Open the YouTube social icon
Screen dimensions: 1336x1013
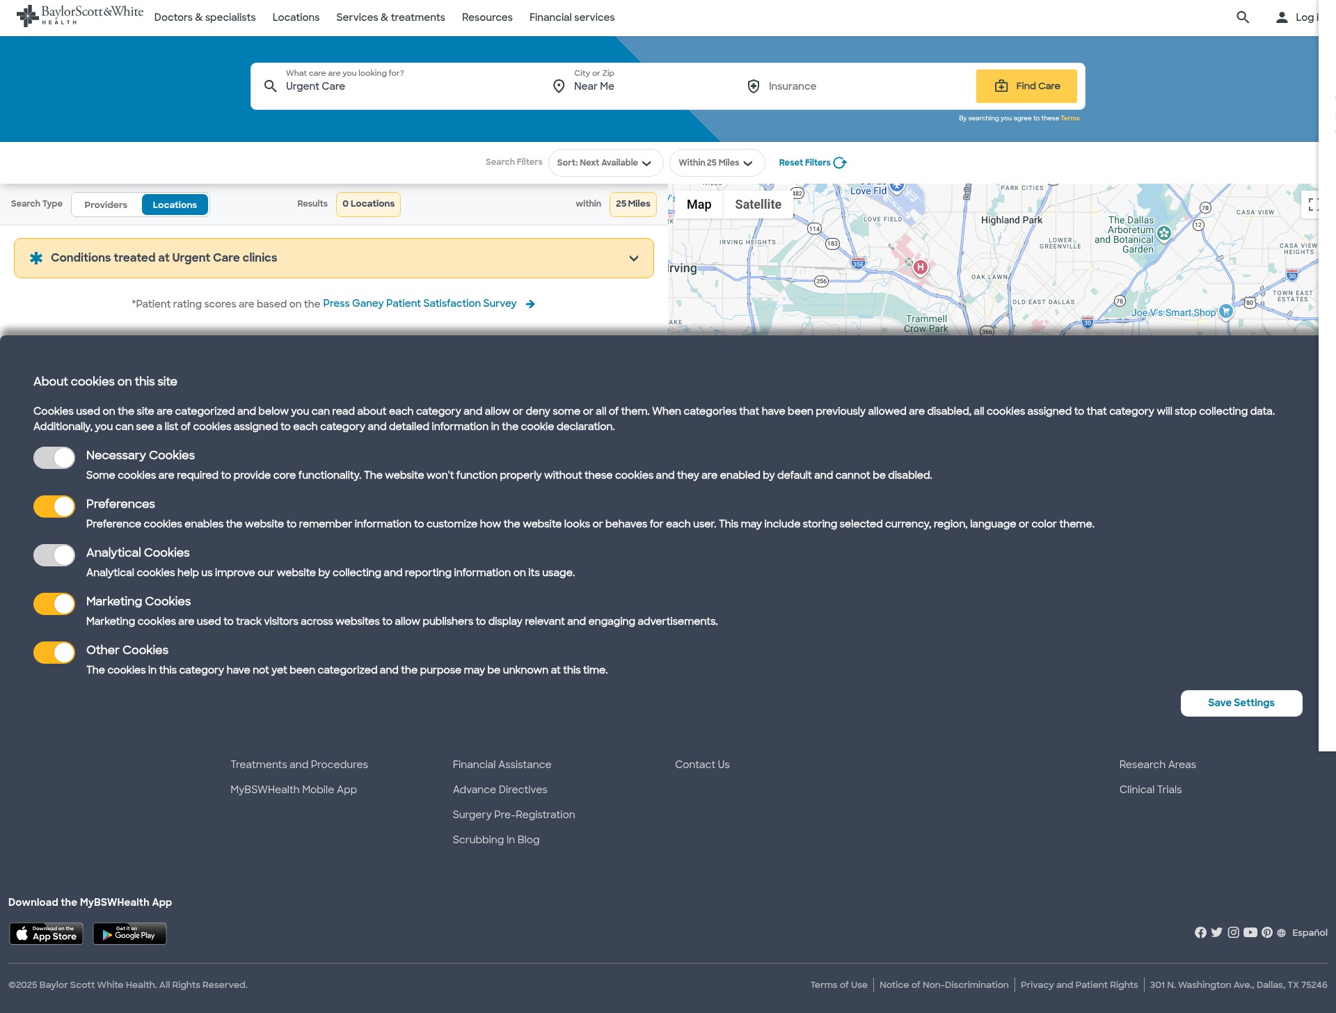1250,933
